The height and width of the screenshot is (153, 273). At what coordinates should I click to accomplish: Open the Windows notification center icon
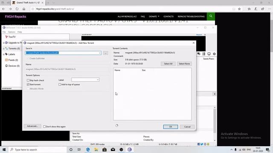point(268,150)
